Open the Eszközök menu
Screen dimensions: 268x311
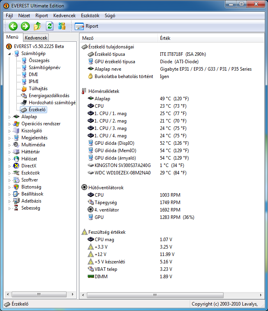[90, 16]
